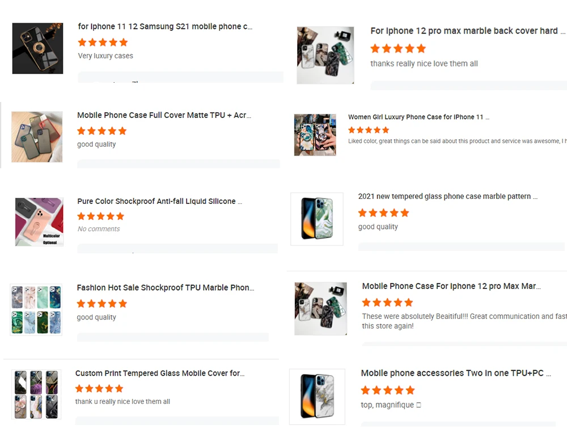The image size is (567, 447).
Task: Select the Shockproof TPU Marble cases thumbnail
Action: [x=36, y=309]
